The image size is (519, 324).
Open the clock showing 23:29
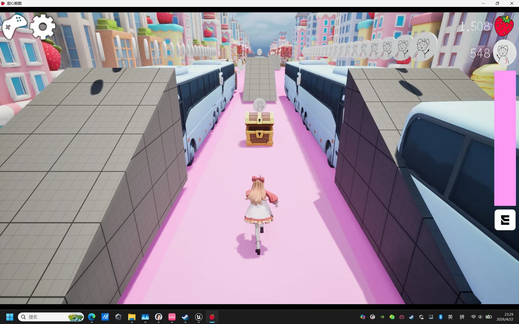coord(505,317)
